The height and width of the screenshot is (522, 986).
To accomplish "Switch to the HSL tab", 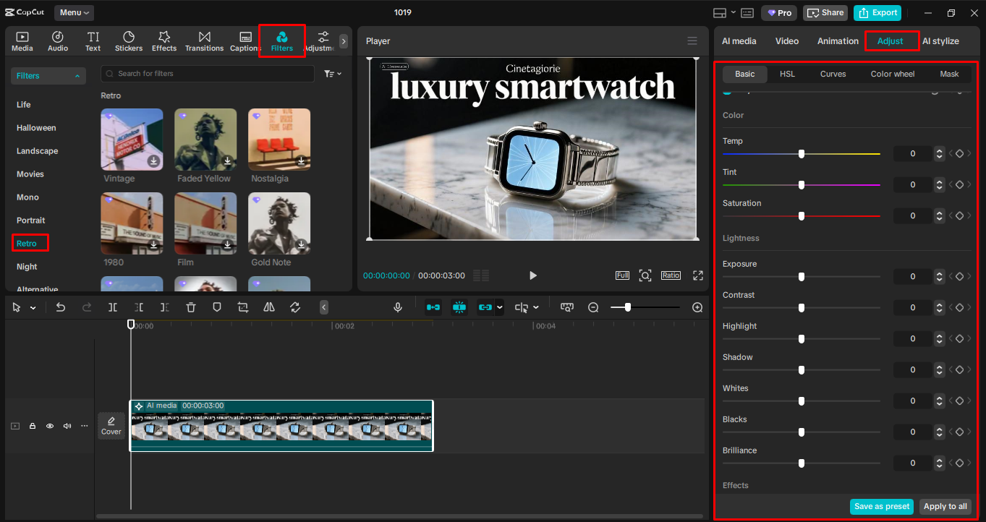I will [x=787, y=73].
